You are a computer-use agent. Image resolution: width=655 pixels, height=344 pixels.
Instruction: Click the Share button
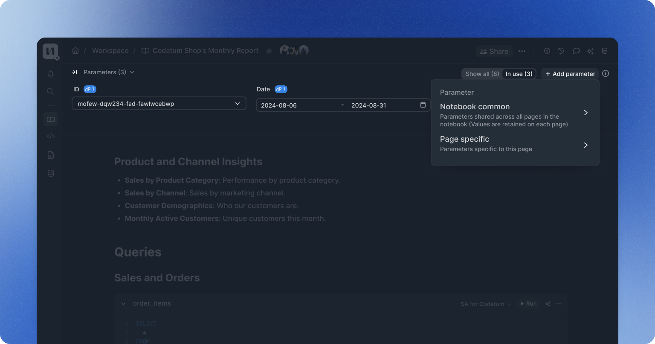coord(494,51)
